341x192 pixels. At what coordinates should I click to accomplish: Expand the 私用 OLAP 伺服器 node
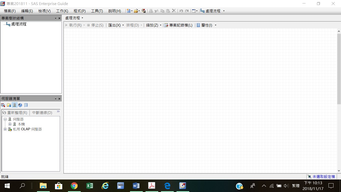click(5, 129)
